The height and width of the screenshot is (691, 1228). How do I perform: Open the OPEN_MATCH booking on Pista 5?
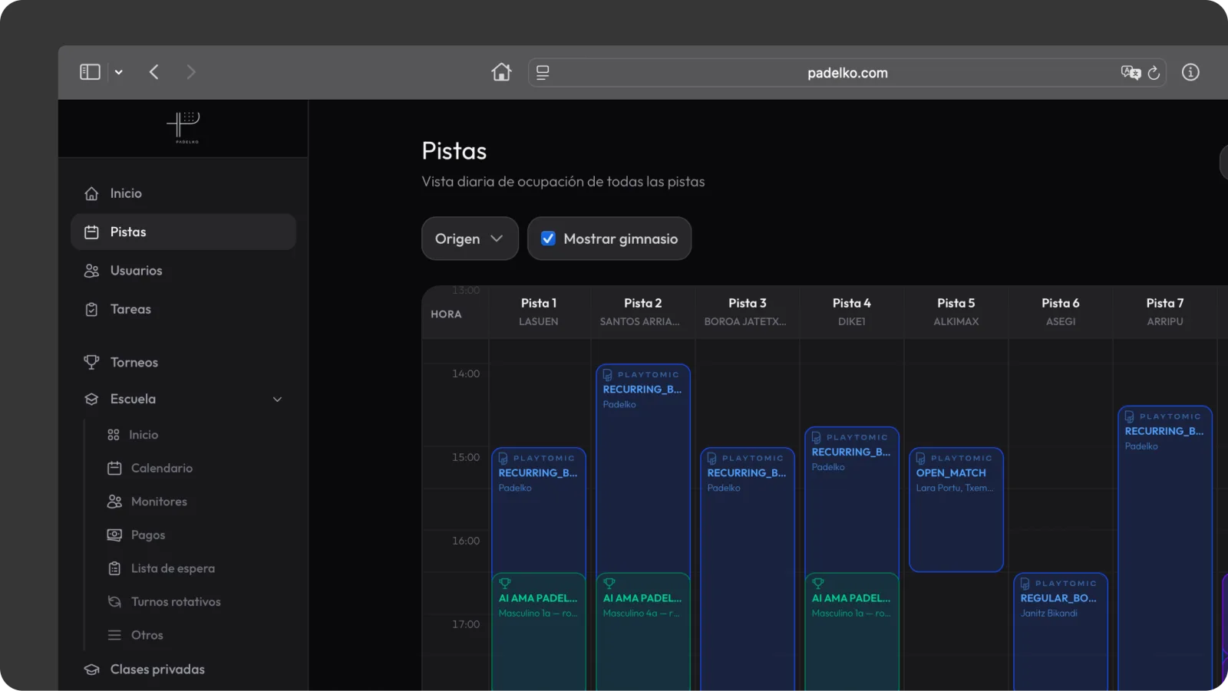[956, 510]
